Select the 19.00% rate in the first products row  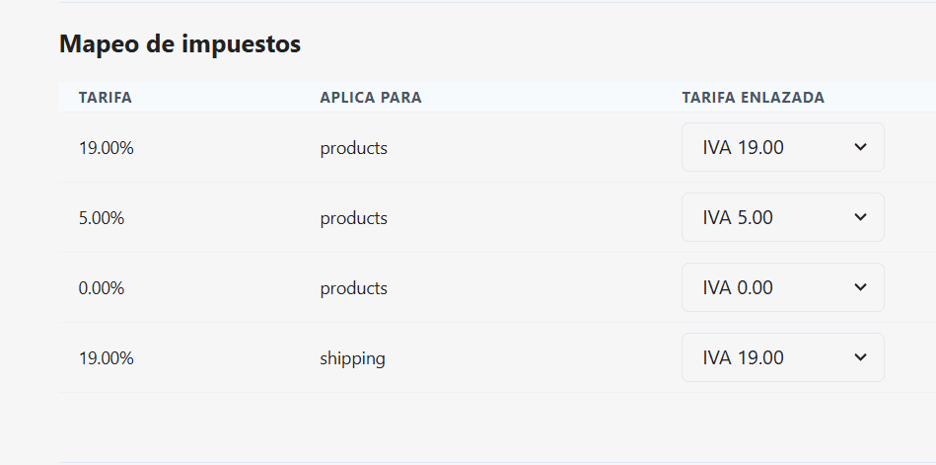pos(106,148)
